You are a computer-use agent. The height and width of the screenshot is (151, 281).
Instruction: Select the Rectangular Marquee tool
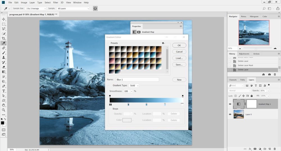4,24
